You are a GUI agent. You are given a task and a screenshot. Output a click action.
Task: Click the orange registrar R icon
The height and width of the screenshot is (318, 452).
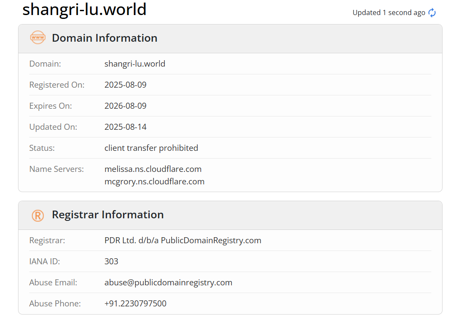[x=38, y=215]
